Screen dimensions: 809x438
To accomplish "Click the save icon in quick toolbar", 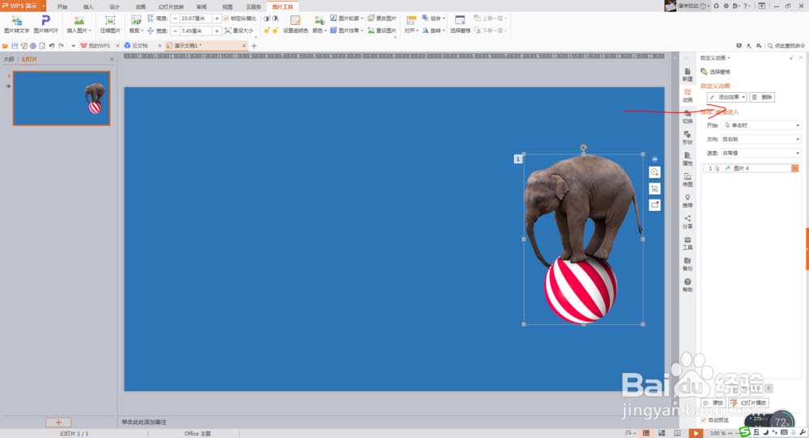I will 15,46.
